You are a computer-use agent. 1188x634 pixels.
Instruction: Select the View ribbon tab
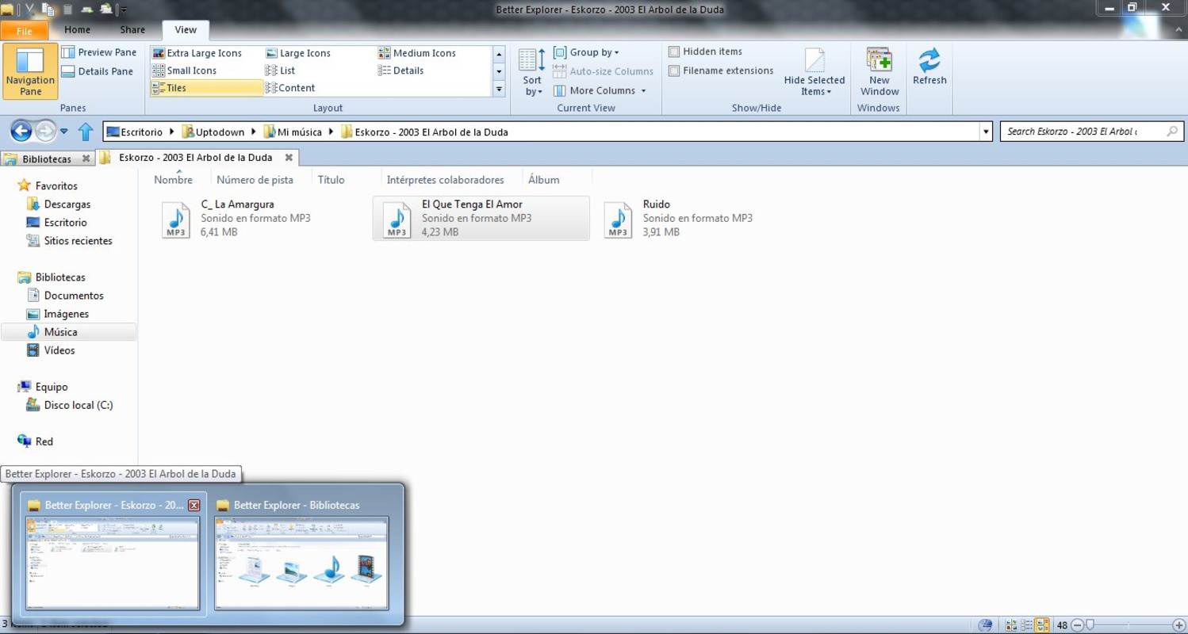(186, 30)
